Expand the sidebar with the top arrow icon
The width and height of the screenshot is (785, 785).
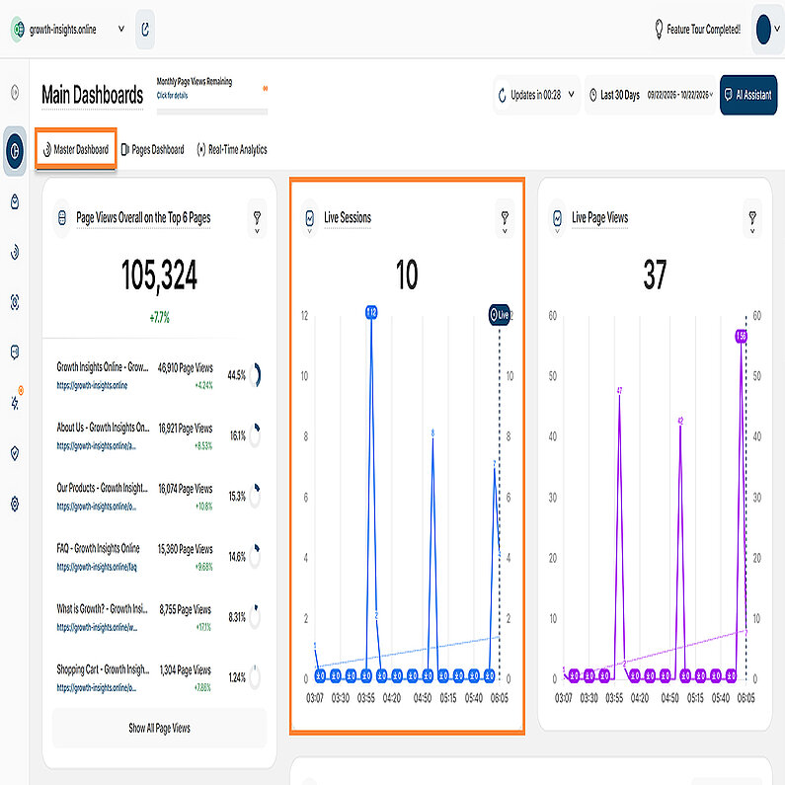click(15, 93)
